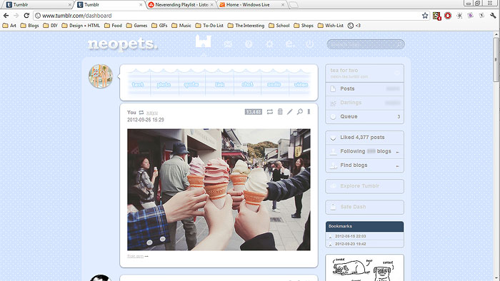Switch to the first Tumblr tab

point(38,4)
